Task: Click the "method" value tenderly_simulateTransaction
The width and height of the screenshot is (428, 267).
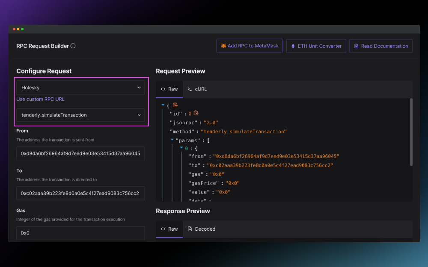Action: [244, 132]
